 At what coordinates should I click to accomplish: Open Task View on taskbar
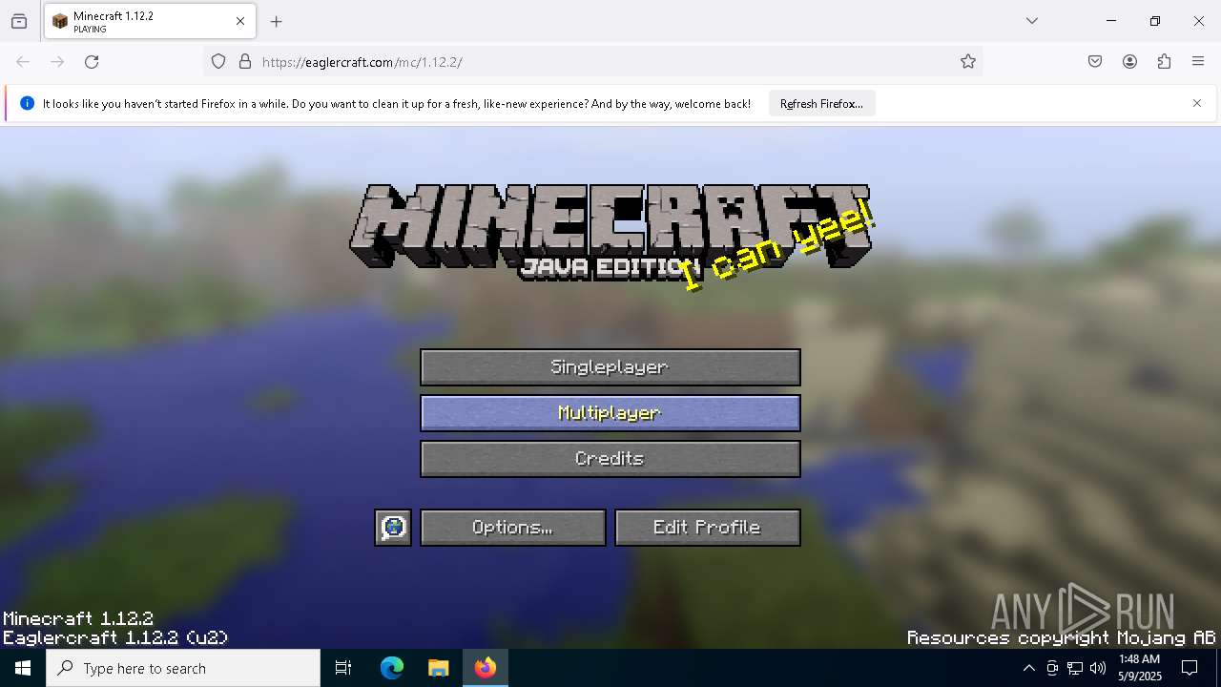(343, 668)
